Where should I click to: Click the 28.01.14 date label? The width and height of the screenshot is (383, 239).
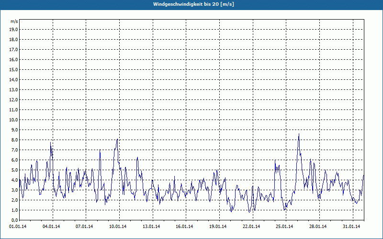click(x=318, y=227)
